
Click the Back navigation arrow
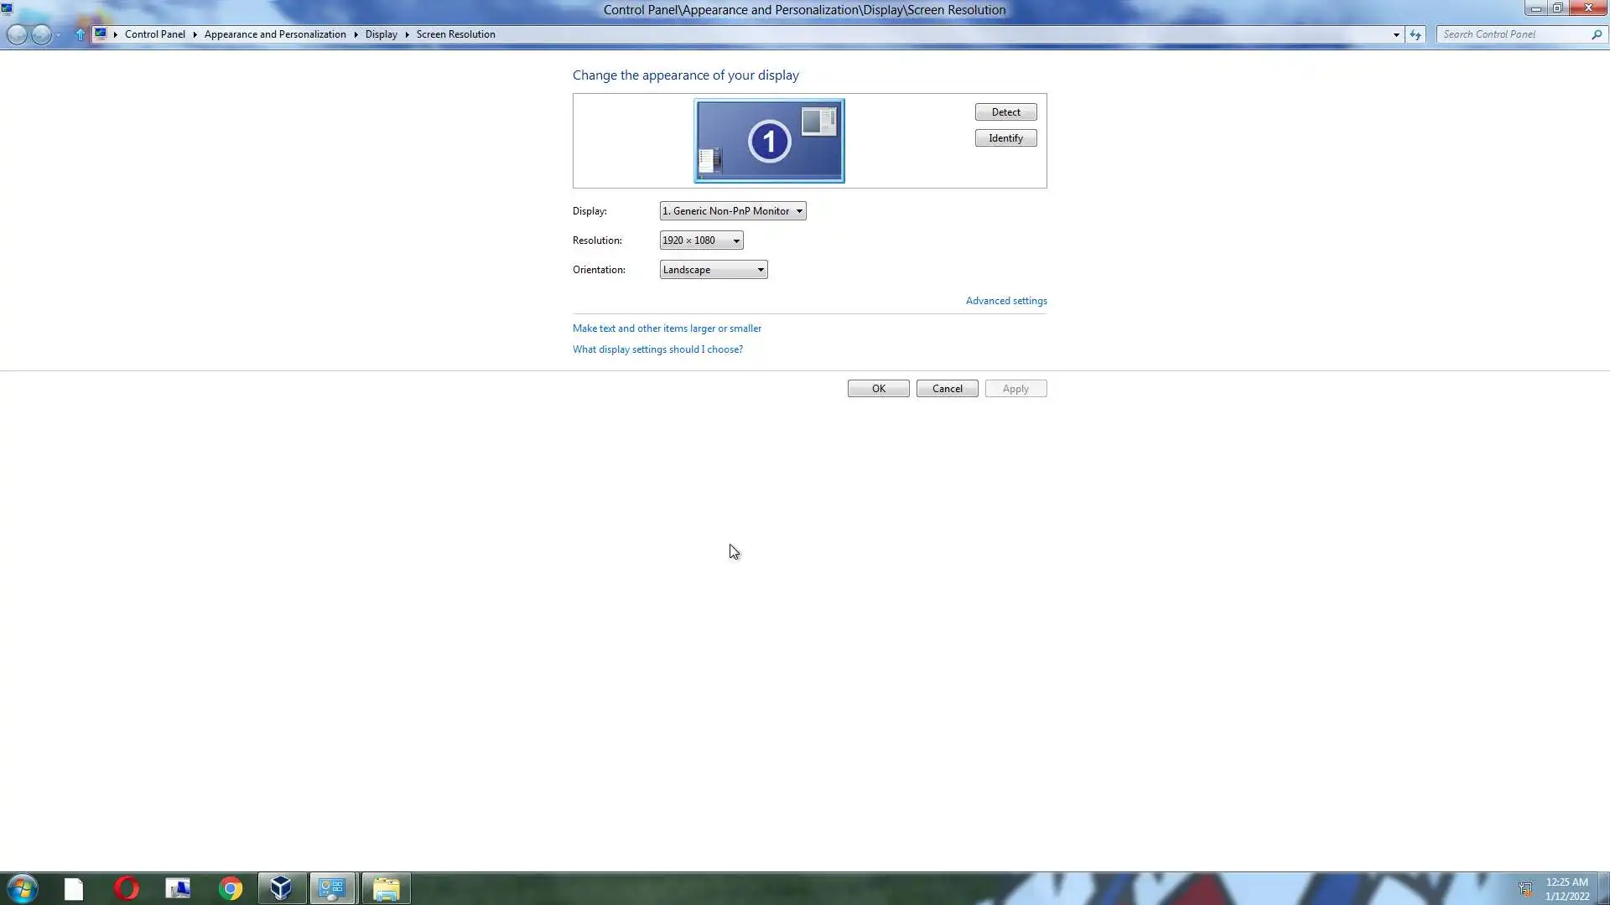click(x=17, y=34)
